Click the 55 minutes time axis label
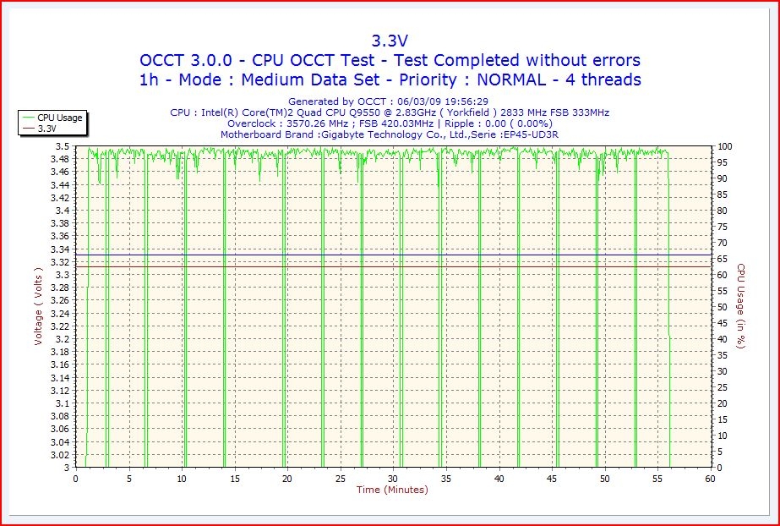The image size is (780, 526). point(657,479)
